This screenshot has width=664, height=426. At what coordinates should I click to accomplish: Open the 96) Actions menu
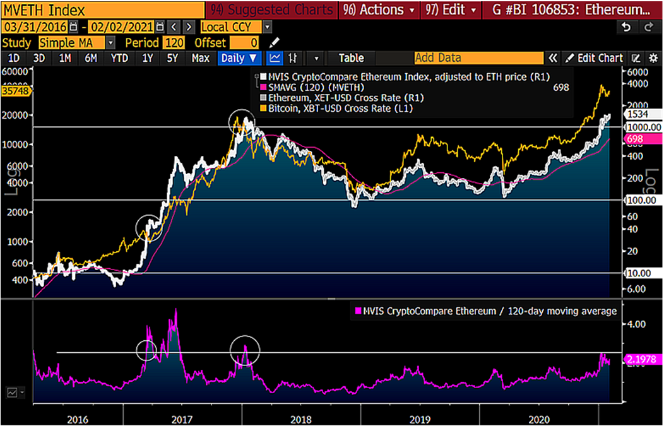(x=377, y=9)
